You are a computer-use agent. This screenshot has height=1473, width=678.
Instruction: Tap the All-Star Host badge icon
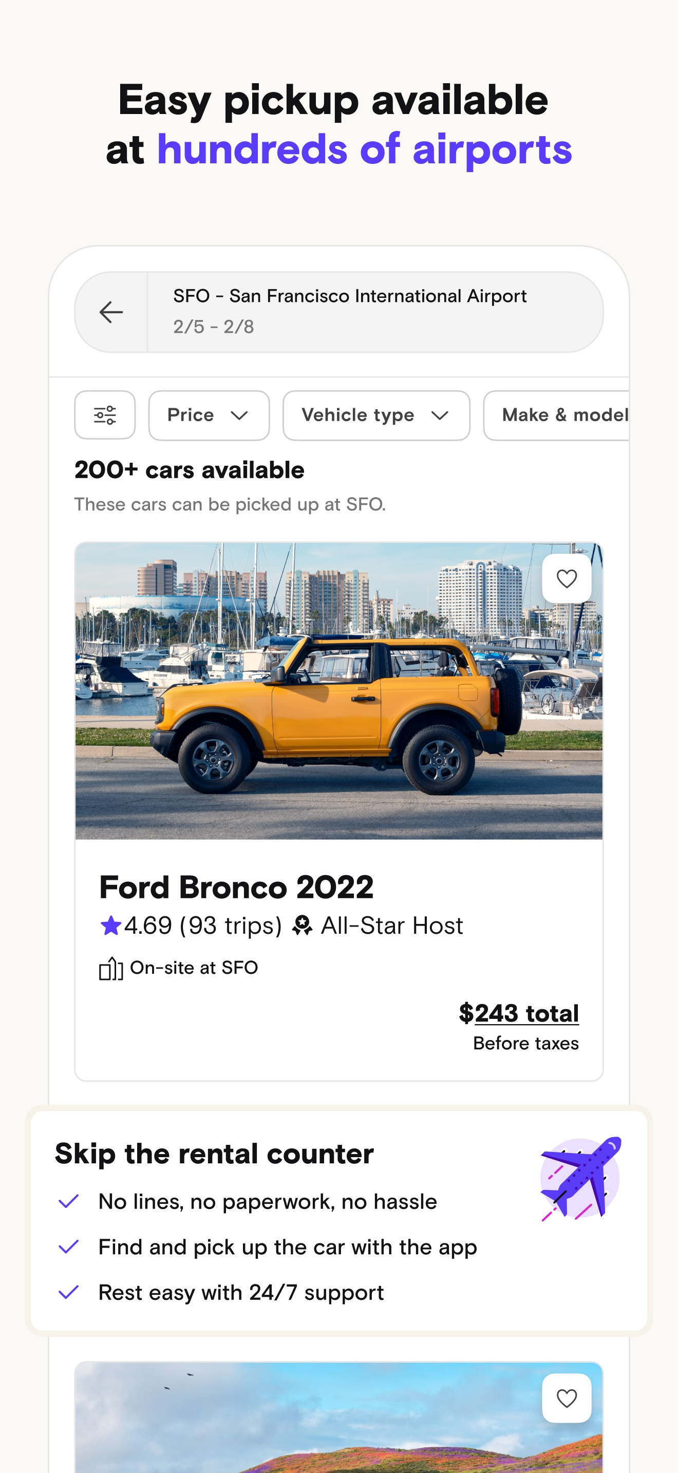pyautogui.click(x=302, y=925)
